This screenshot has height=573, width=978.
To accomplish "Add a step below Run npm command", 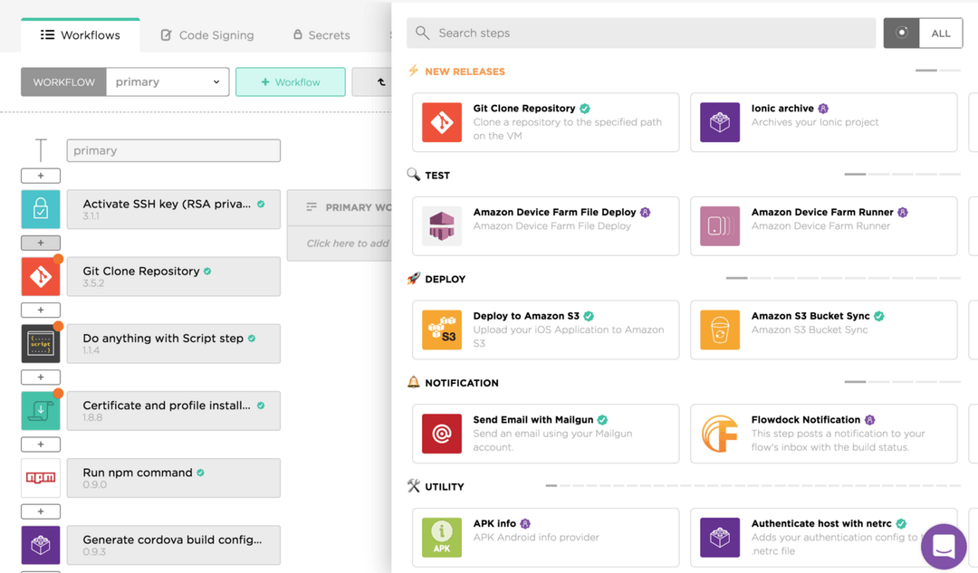I will [41, 511].
